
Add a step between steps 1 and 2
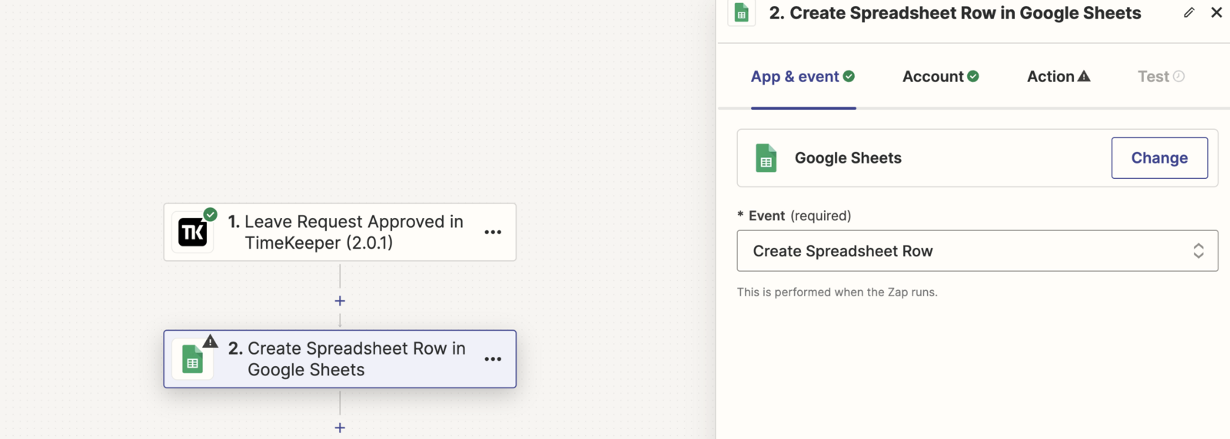point(340,301)
